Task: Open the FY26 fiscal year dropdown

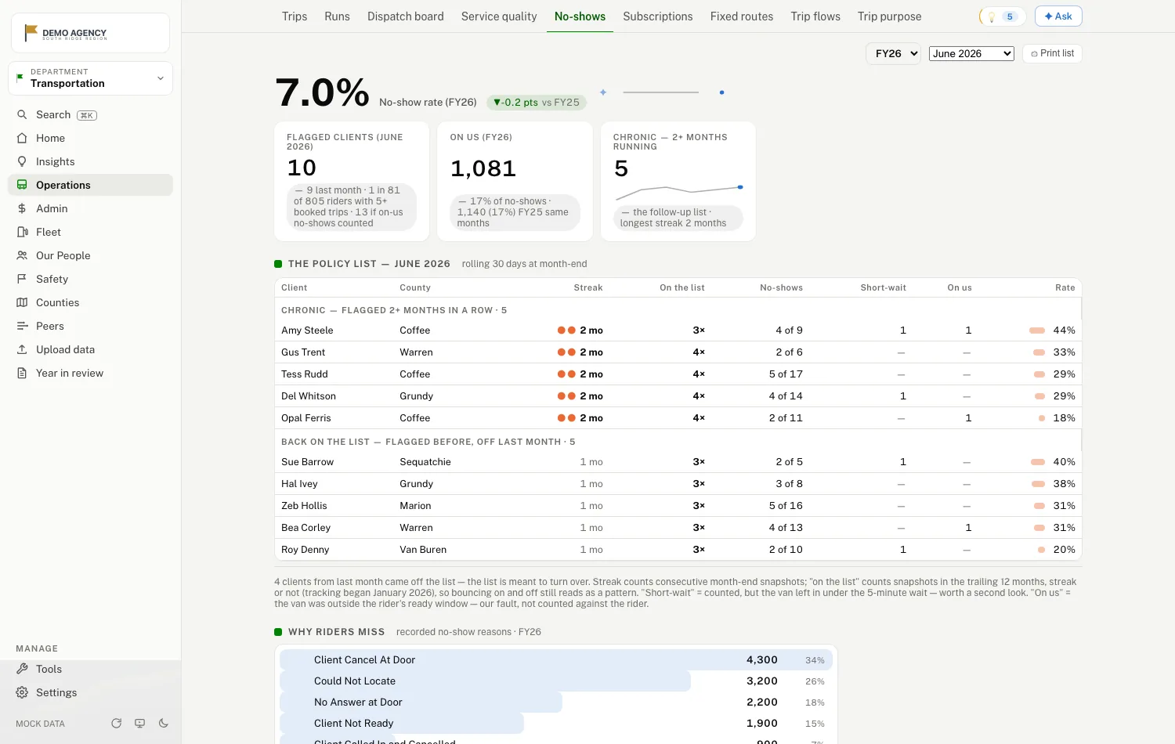Action: pyautogui.click(x=893, y=53)
